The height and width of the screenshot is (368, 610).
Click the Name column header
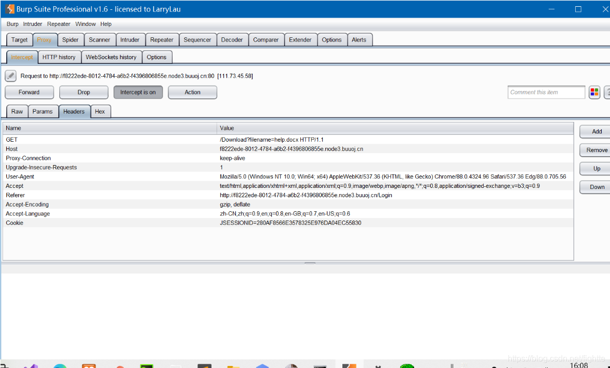(x=110, y=128)
